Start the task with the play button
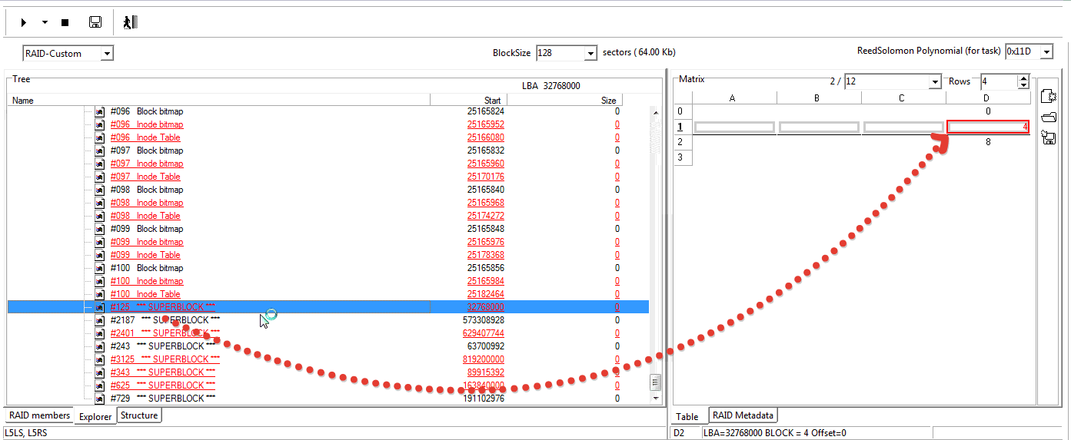The width and height of the screenshot is (1071, 440). click(x=24, y=23)
